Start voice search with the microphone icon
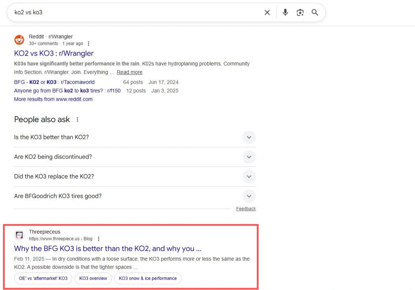415x290 pixels. [x=285, y=13]
